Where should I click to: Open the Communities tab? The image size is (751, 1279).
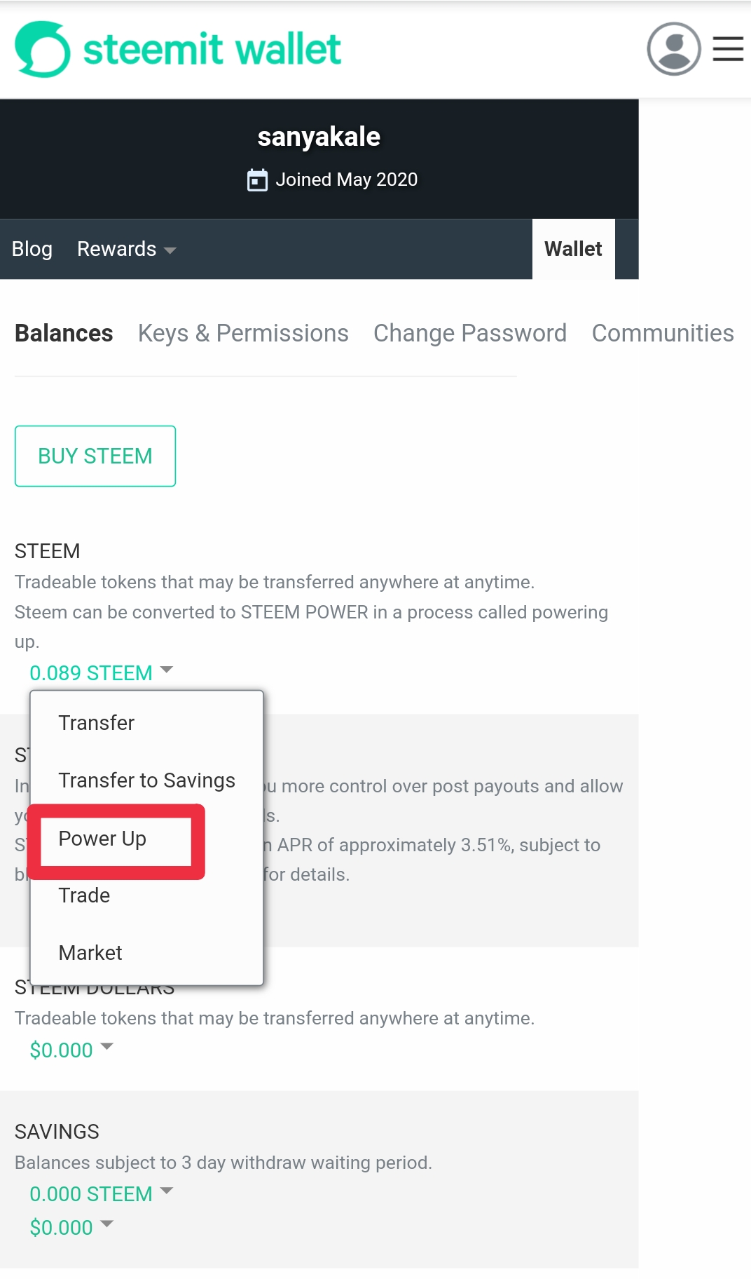point(663,333)
